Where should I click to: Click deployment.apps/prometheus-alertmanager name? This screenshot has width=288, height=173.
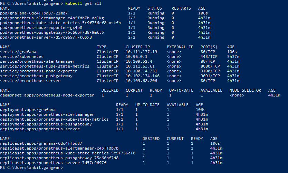tap(47, 114)
